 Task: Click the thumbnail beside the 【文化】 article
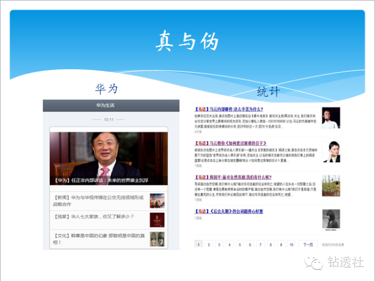click(157, 239)
